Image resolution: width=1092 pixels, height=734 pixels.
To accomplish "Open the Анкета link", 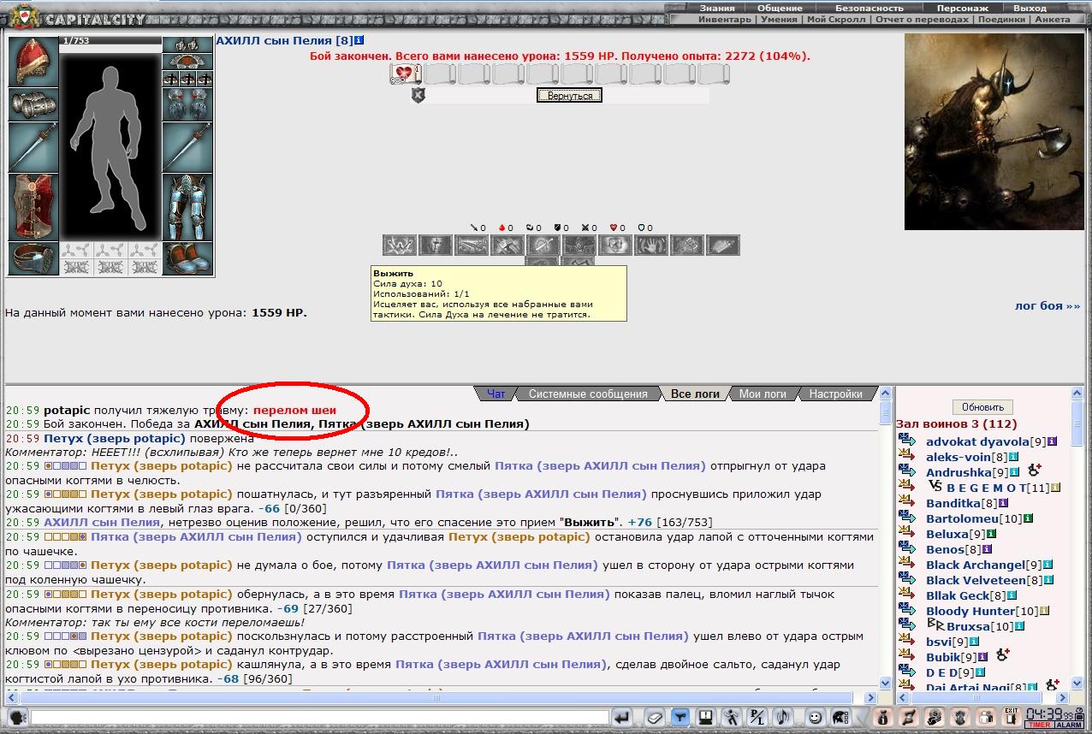I will coord(1052,19).
